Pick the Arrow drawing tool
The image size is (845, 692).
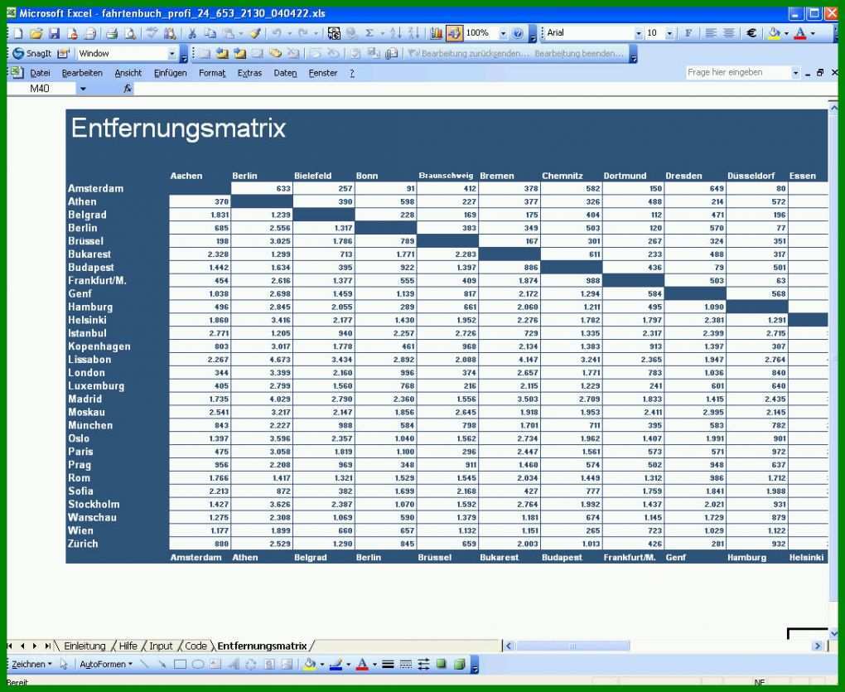162,664
